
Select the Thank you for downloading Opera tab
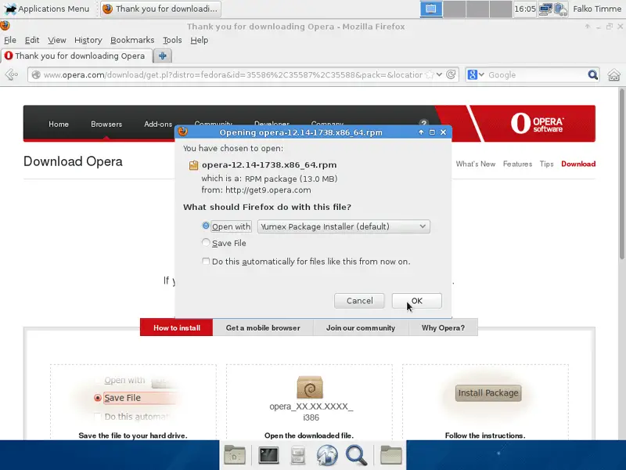tap(76, 56)
